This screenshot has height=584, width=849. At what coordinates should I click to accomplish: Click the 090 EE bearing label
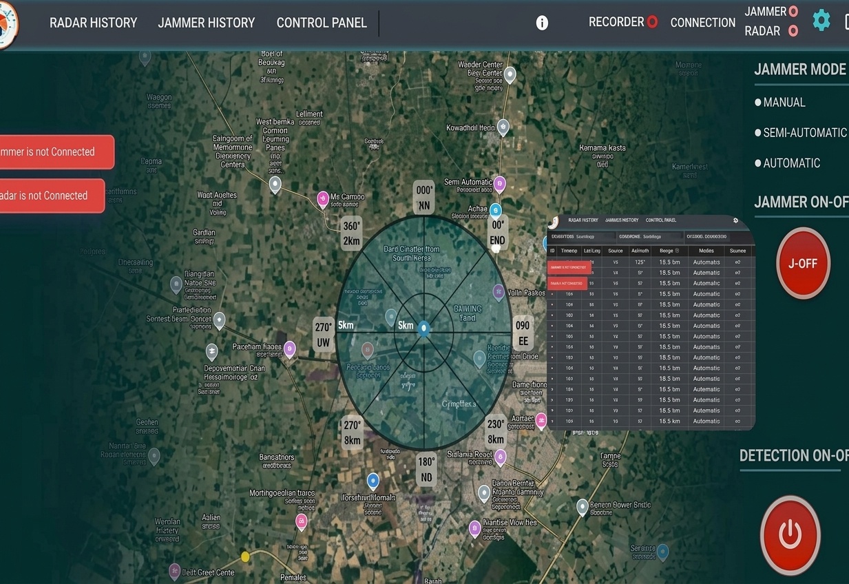[523, 333]
